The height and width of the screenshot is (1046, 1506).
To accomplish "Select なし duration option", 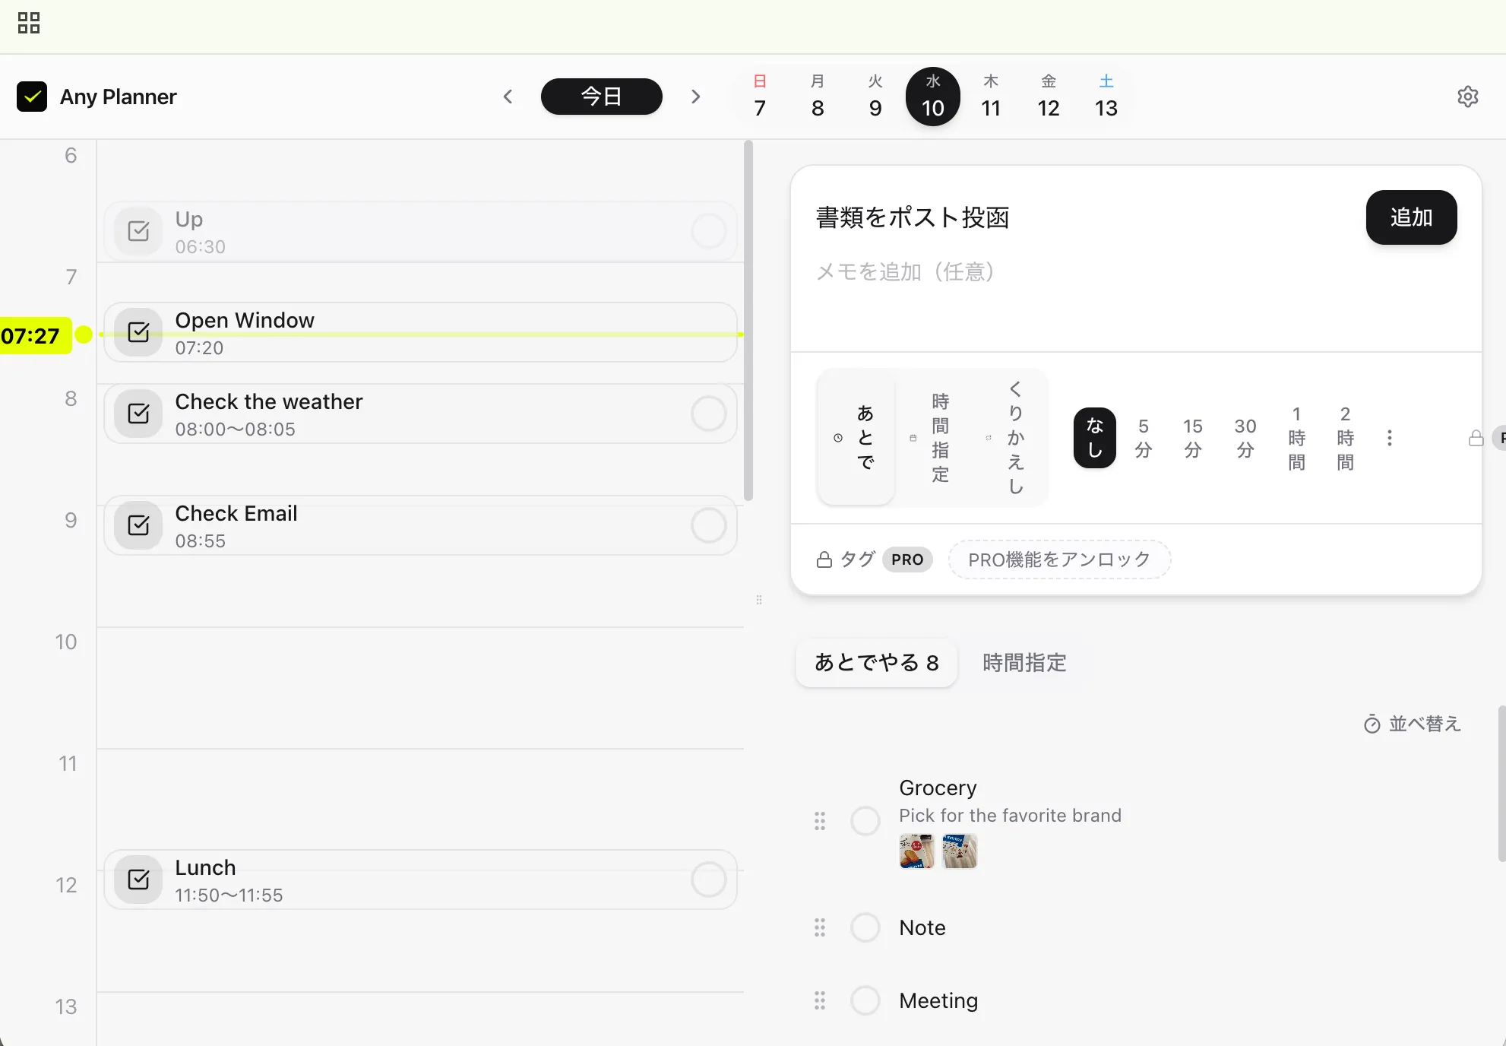I will click(1095, 438).
